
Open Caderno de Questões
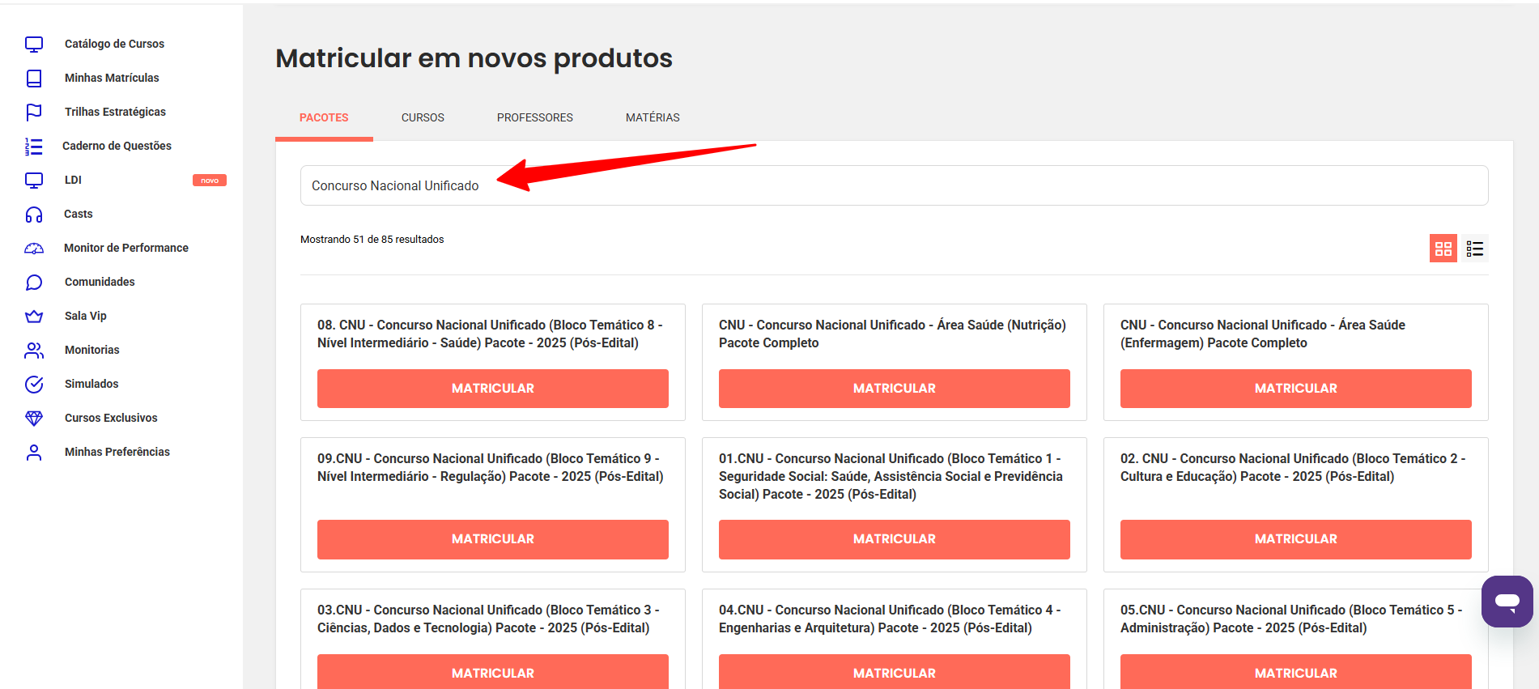[117, 146]
